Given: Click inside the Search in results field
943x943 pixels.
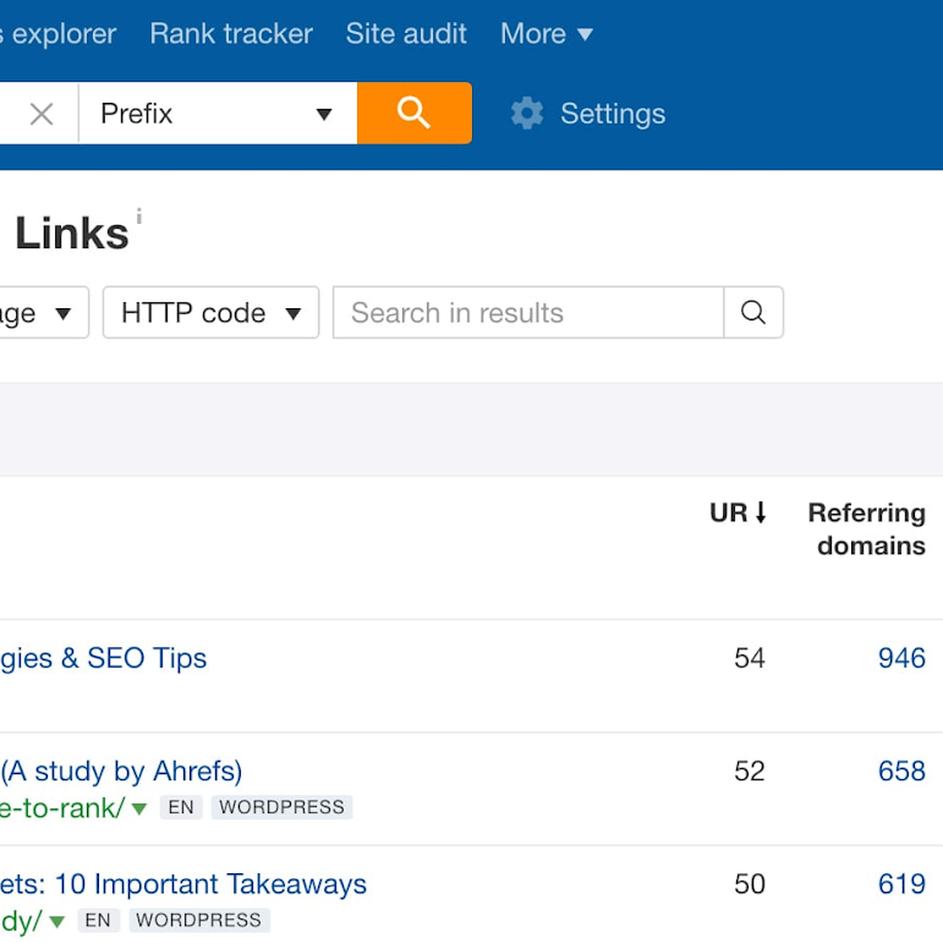Looking at the screenshot, I should click(528, 313).
